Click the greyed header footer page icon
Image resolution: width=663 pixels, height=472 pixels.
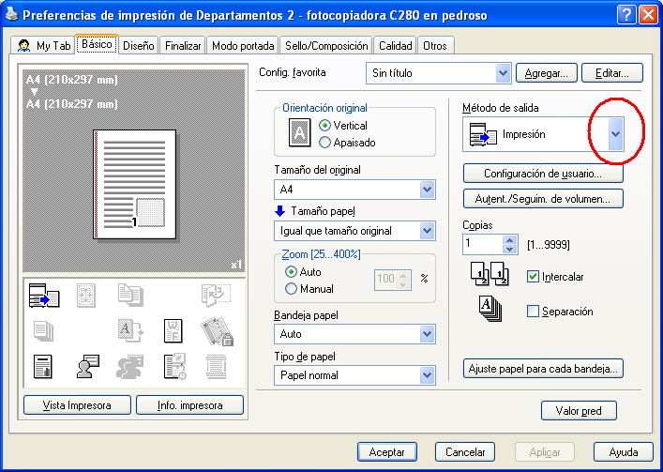pos(216,366)
